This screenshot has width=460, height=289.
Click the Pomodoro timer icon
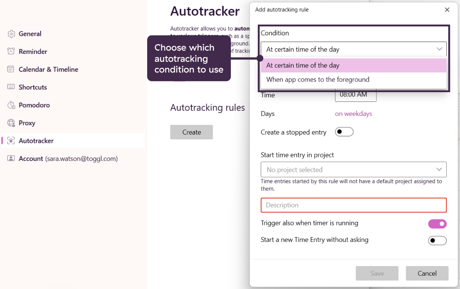tap(11, 105)
